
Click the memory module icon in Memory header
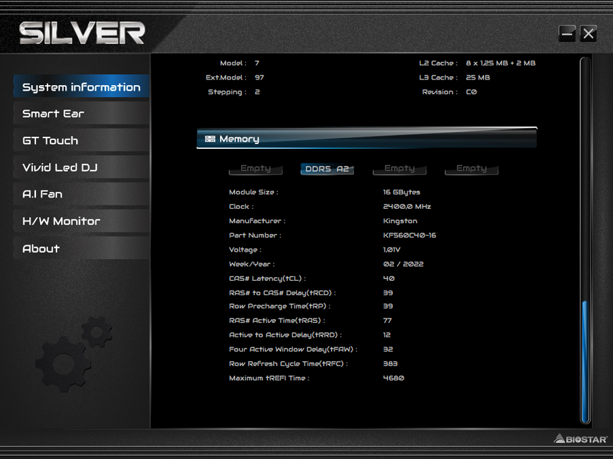pos(210,139)
